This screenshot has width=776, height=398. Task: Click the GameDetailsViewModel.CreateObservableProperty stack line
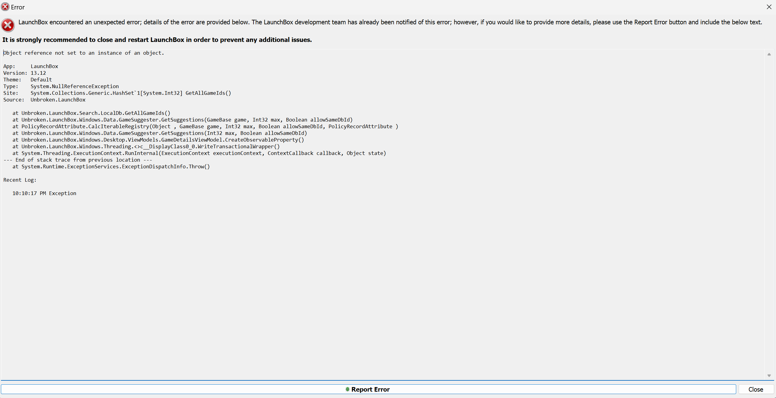click(158, 140)
